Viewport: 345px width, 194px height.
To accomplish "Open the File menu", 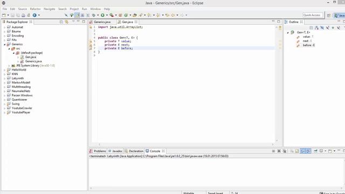I will click(x=5, y=9).
